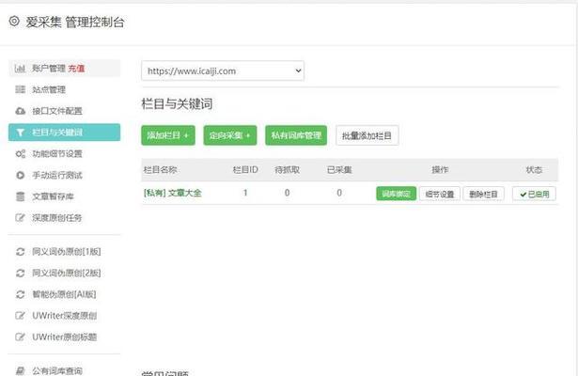Screen dimensions: 578x376
Task: Click the gears icon beside 功能细节设置
Action: (20, 154)
